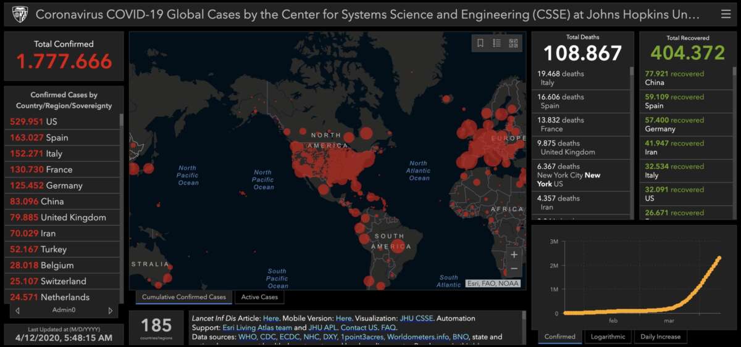The height and width of the screenshot is (347, 741).
Task: Select Italy in the deaths list
Action: (561, 78)
